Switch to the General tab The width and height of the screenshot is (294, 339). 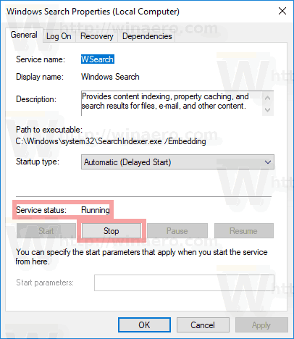[x=24, y=35]
